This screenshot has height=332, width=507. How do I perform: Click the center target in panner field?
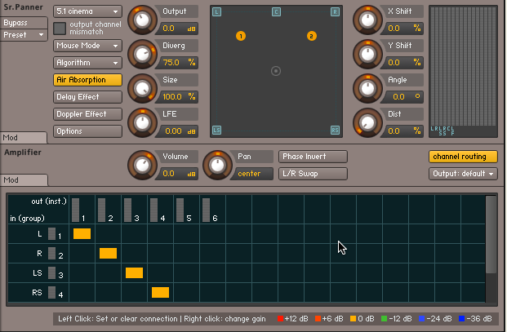pos(276,71)
